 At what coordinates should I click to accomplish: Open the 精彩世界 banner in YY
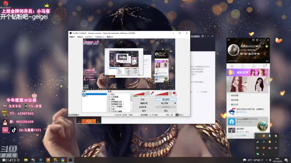pyautogui.click(x=247, y=72)
